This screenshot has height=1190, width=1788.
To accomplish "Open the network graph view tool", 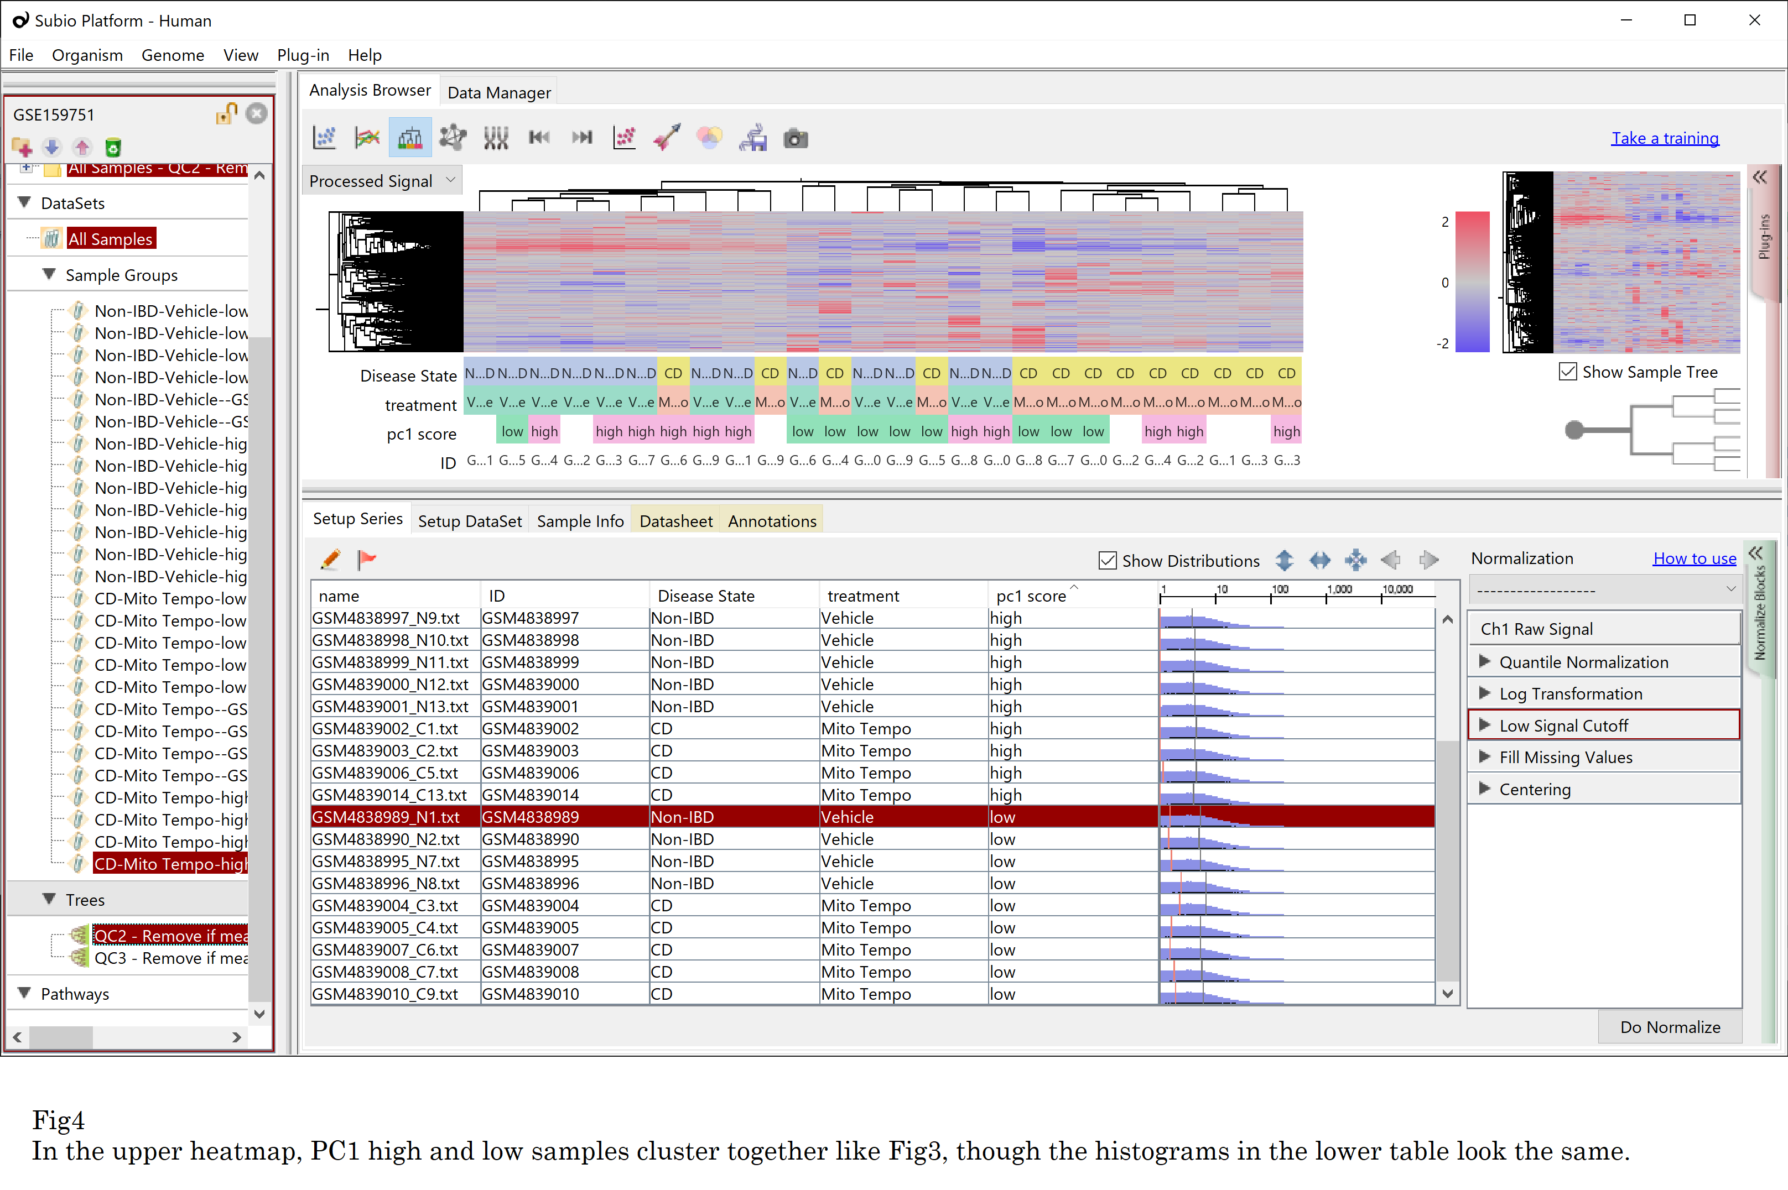I will tap(453, 137).
